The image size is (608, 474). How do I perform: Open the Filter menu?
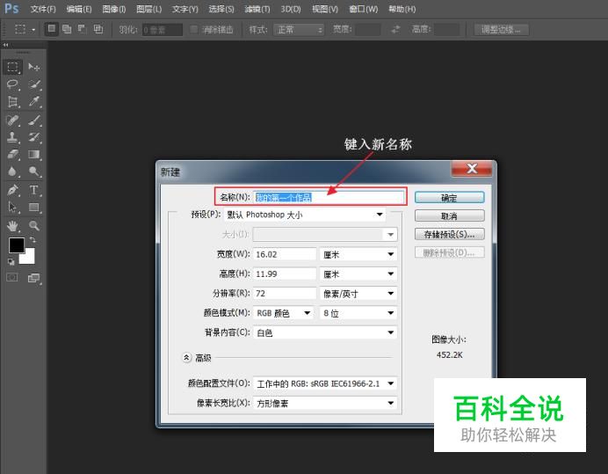(x=257, y=9)
